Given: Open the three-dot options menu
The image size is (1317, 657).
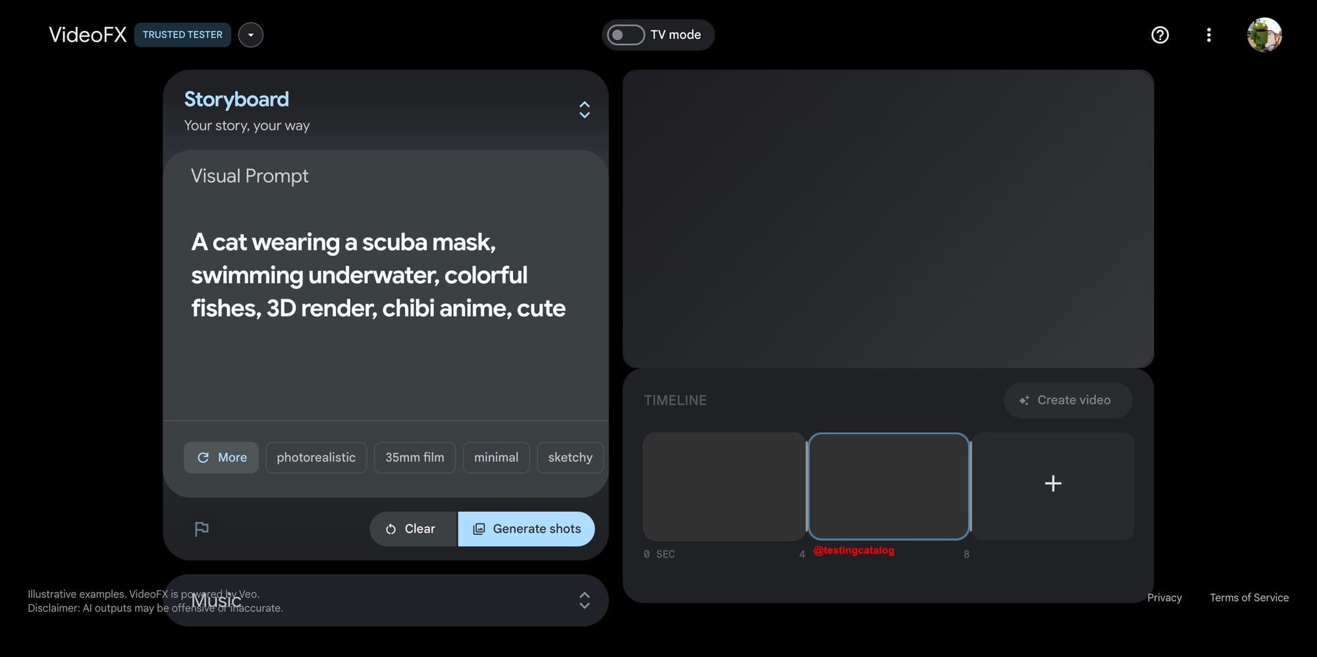Looking at the screenshot, I should pyautogui.click(x=1209, y=35).
